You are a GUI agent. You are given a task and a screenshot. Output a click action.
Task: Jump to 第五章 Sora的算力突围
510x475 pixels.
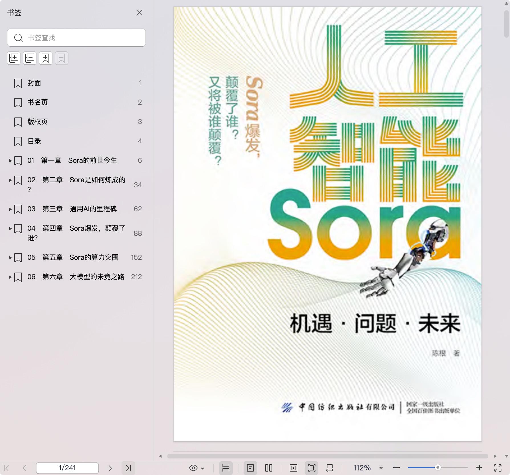tap(73, 257)
